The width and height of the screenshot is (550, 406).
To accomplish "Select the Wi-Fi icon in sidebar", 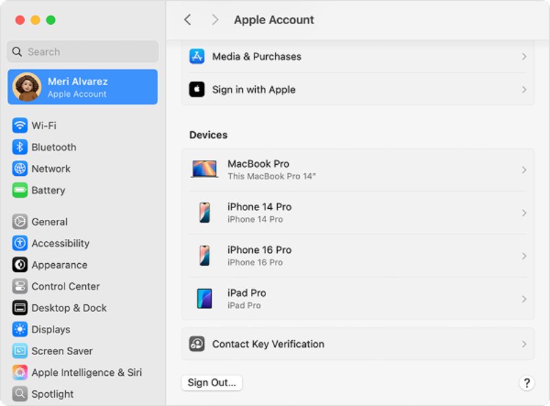I will (21, 125).
